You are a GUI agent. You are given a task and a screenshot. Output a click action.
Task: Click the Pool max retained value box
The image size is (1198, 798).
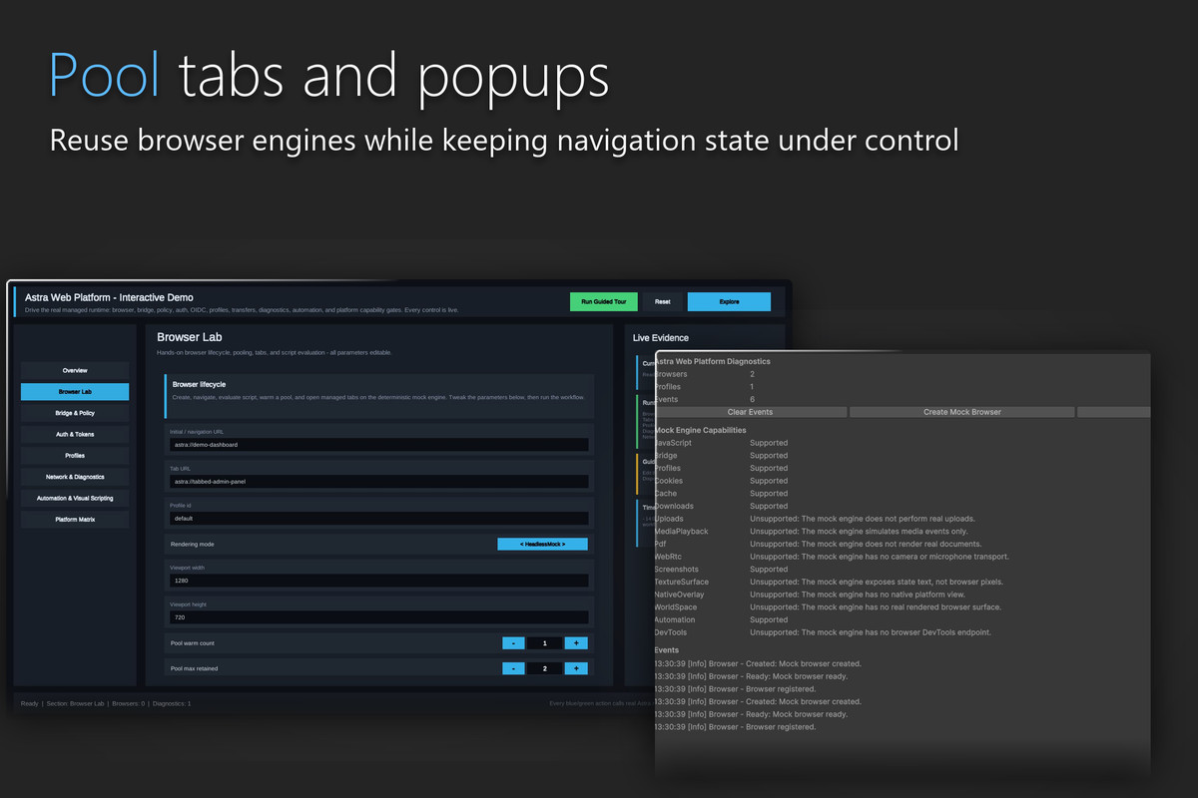point(544,668)
